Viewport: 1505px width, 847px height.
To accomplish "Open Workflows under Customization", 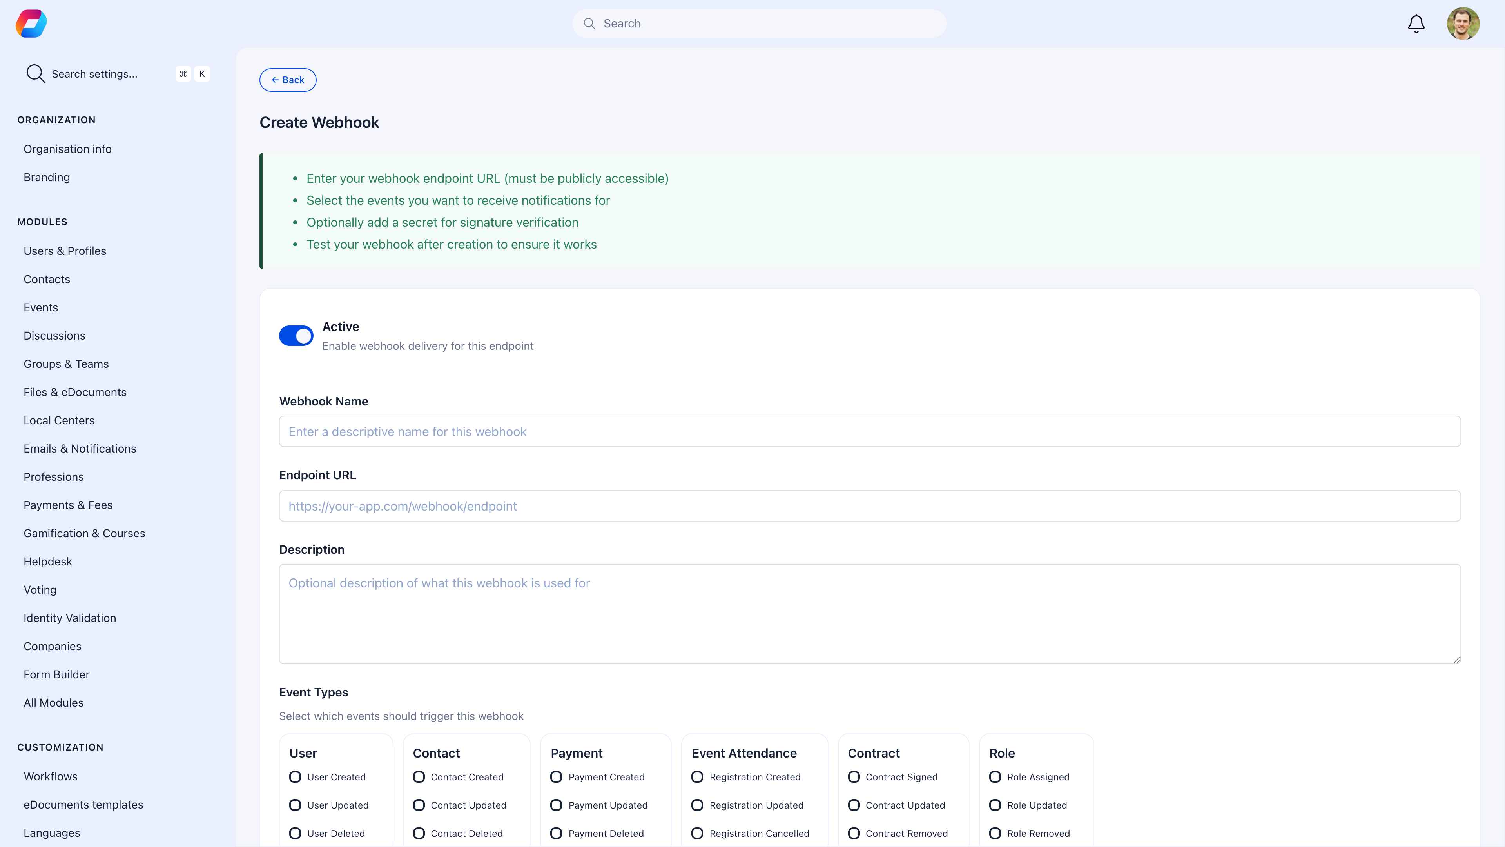I will tap(50, 776).
